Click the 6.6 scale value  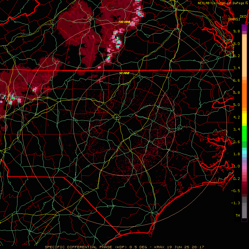coord(237,80)
